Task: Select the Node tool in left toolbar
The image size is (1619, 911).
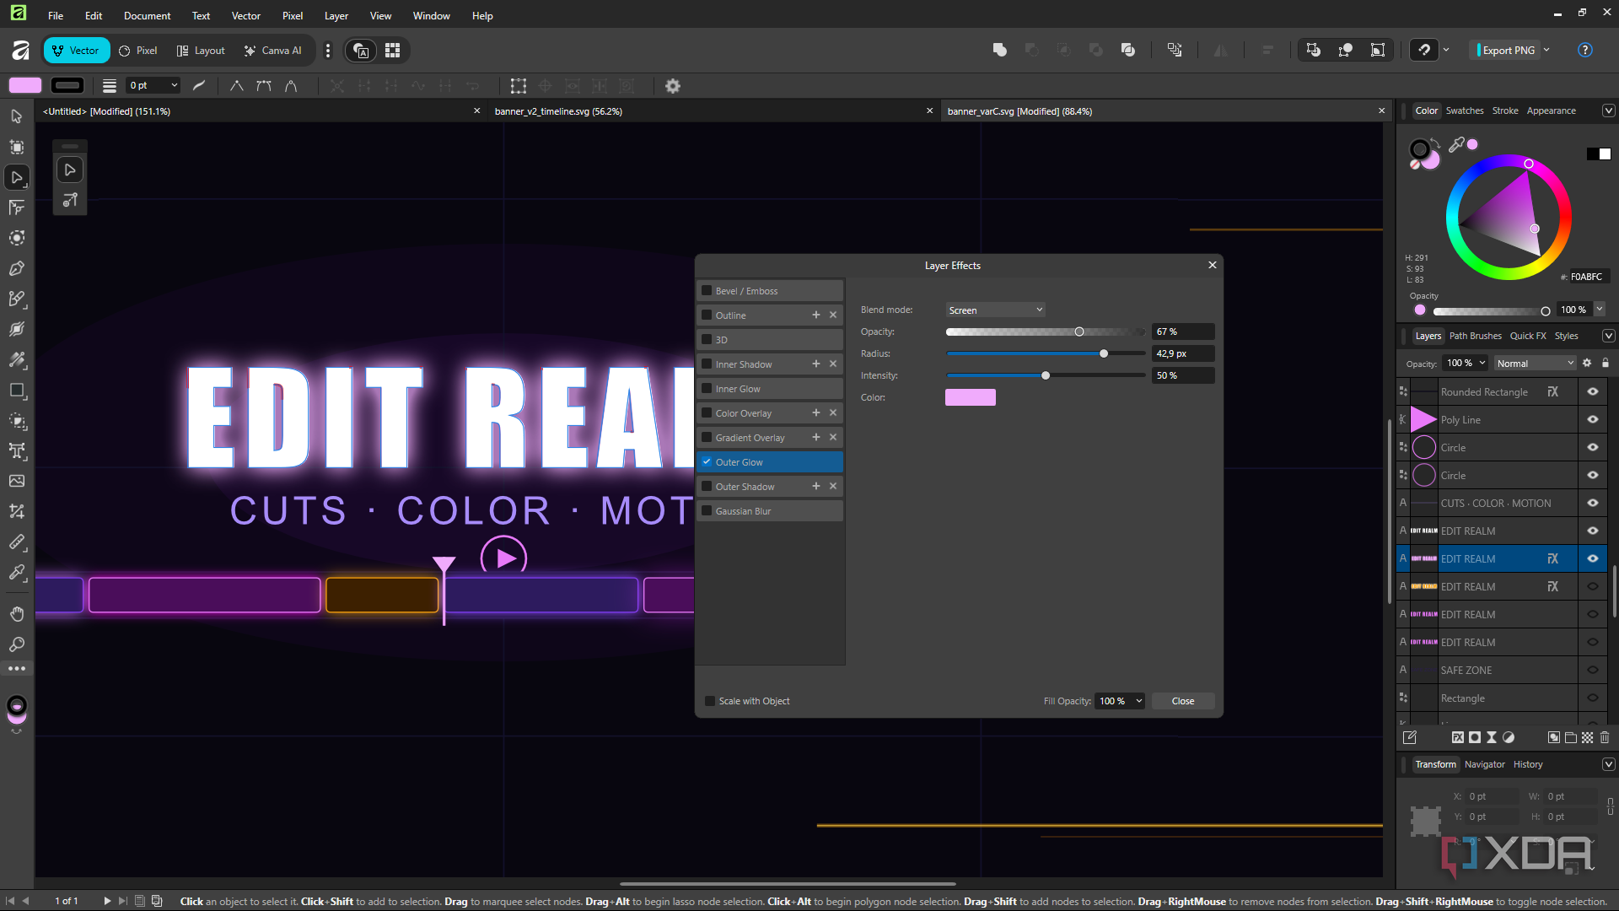Action: click(16, 177)
